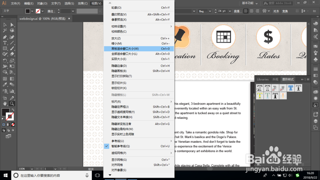Select the Rotate tool
The height and width of the screenshot is (180, 320).
click(5, 61)
